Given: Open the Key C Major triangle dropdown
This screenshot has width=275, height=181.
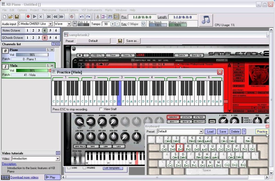Looking at the screenshot, I should tap(143, 24).
